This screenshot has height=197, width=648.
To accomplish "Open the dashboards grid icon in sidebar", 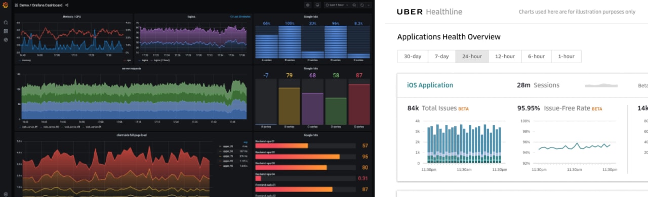I will click(6, 31).
